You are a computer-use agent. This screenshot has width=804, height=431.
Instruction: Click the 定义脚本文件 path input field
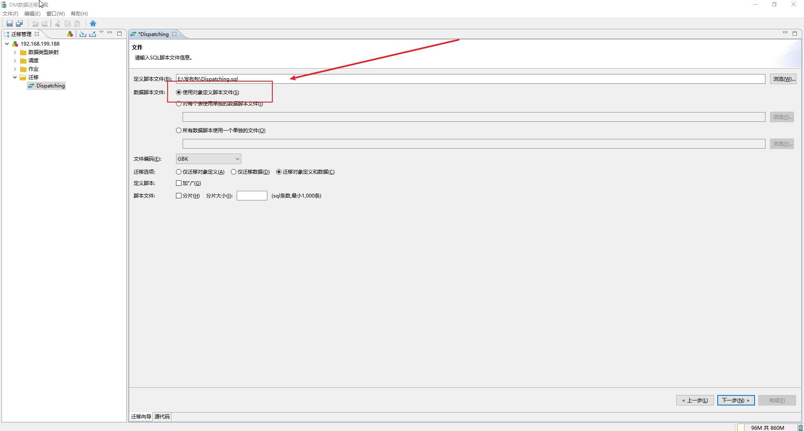(x=471, y=79)
